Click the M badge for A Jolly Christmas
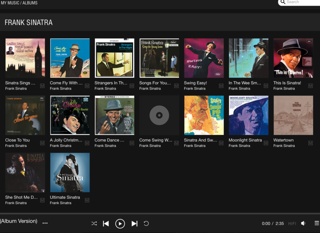This screenshot has width=320, height=233. pos(87,143)
